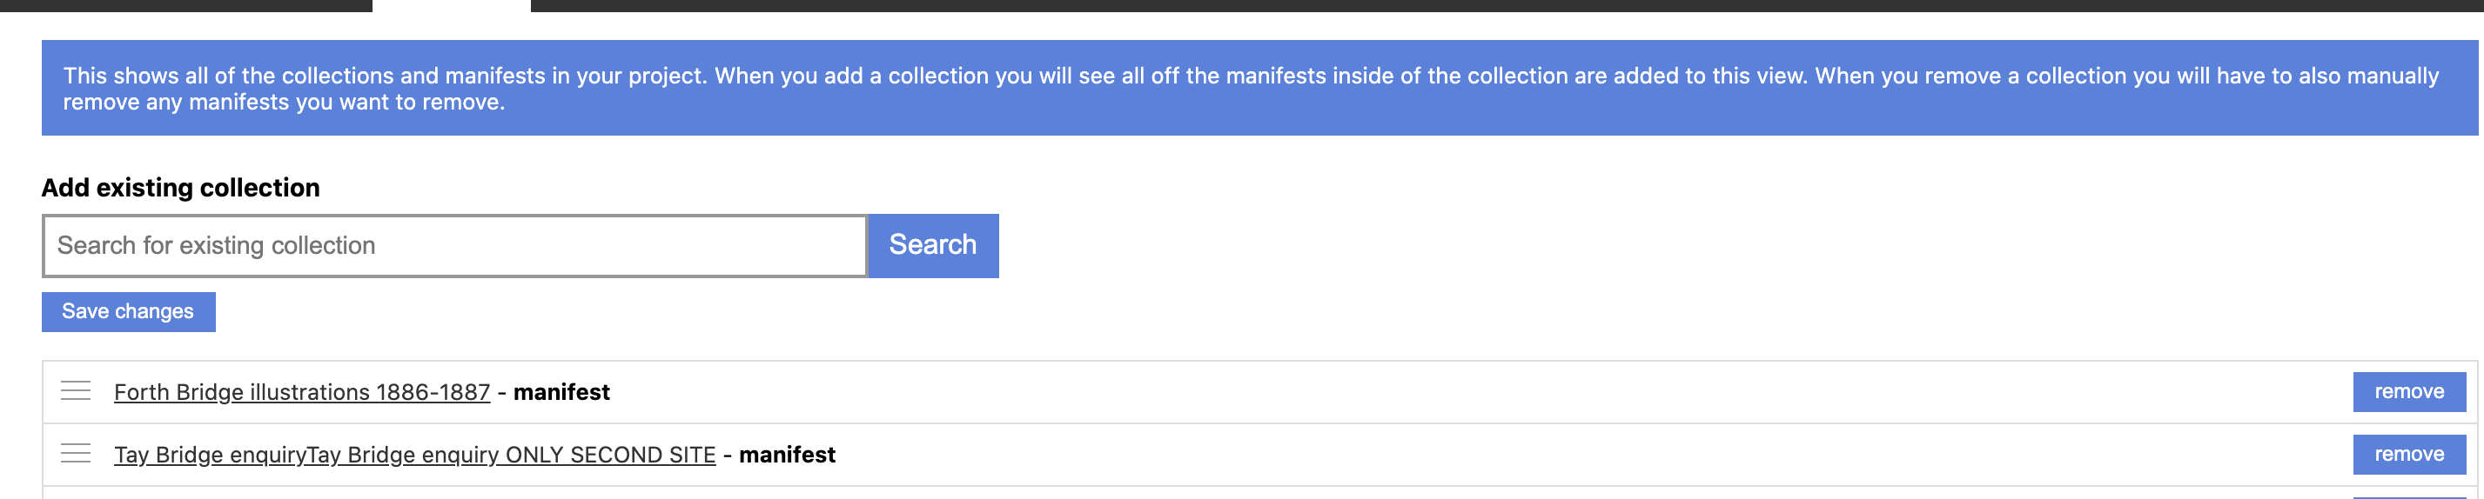Remove the Forth Bridge illustrations manifest
Image resolution: width=2484 pixels, height=499 pixels.
(2409, 392)
